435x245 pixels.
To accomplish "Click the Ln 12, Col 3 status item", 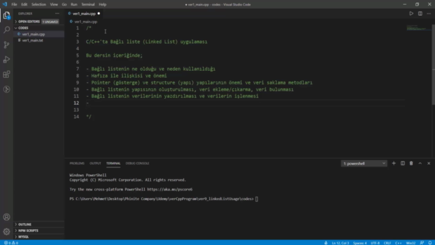I will tap(341, 243).
